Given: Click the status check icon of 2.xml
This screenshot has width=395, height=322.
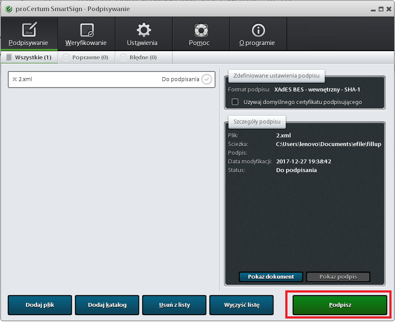Looking at the screenshot, I should point(206,79).
